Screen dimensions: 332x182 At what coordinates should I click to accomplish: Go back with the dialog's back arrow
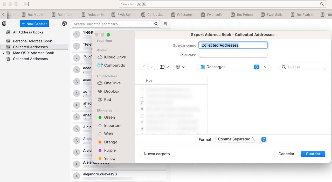[144, 67]
